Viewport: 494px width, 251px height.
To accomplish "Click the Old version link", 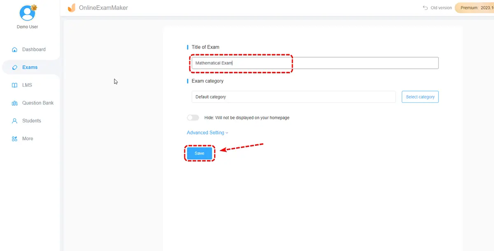I will coord(441,8).
